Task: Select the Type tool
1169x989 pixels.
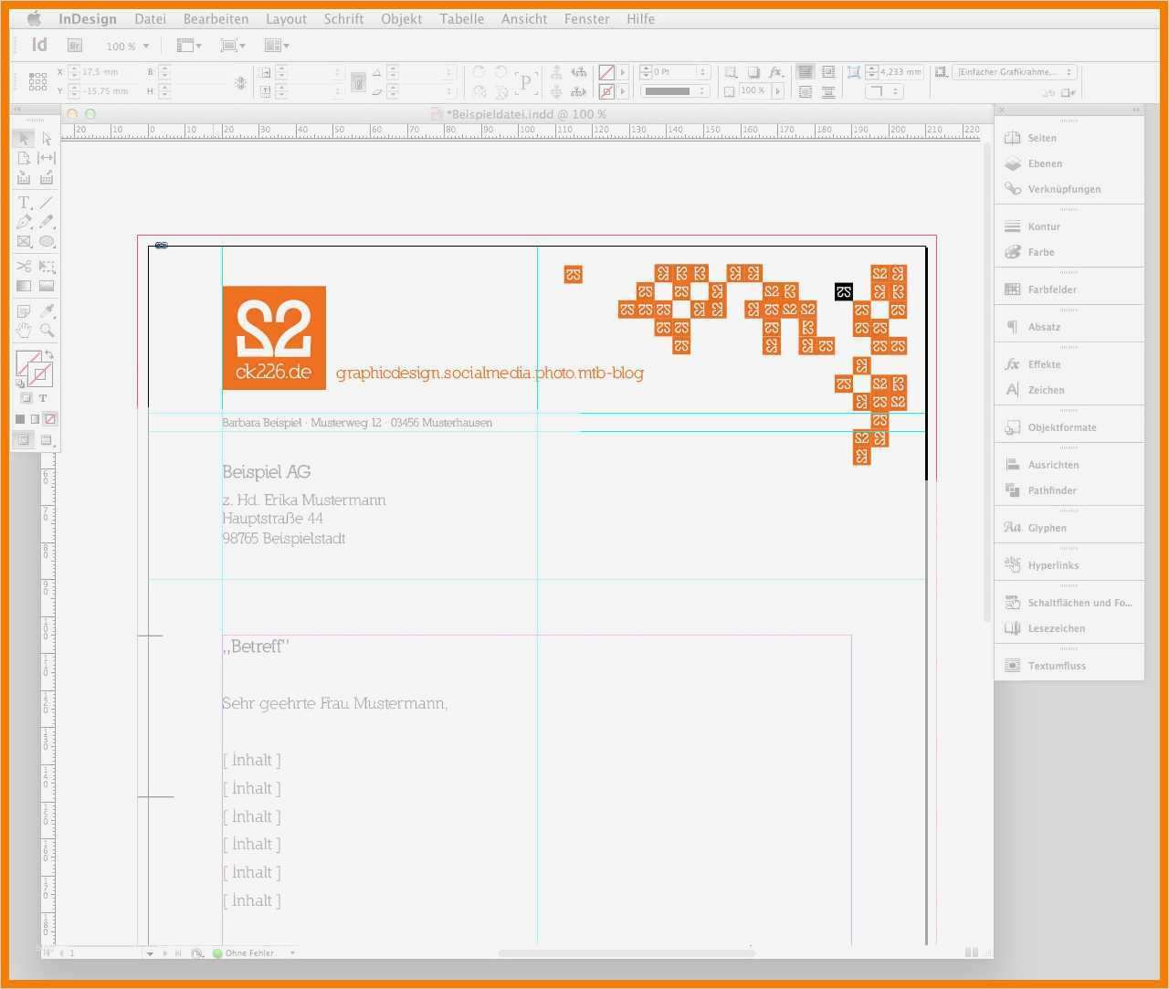Action: (23, 203)
